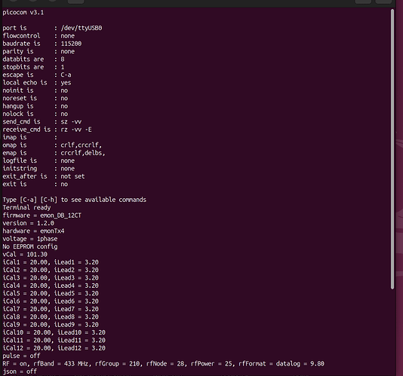Select the firmware name 'emon_DB_12CT'
Viewport: 403px width, 376px height.
(x=61, y=216)
